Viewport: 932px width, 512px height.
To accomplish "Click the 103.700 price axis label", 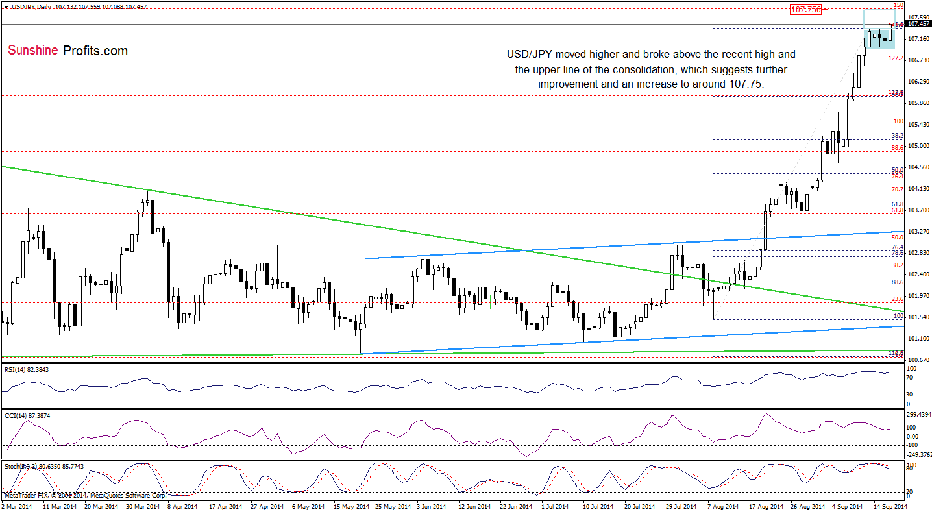I will 918,210.
